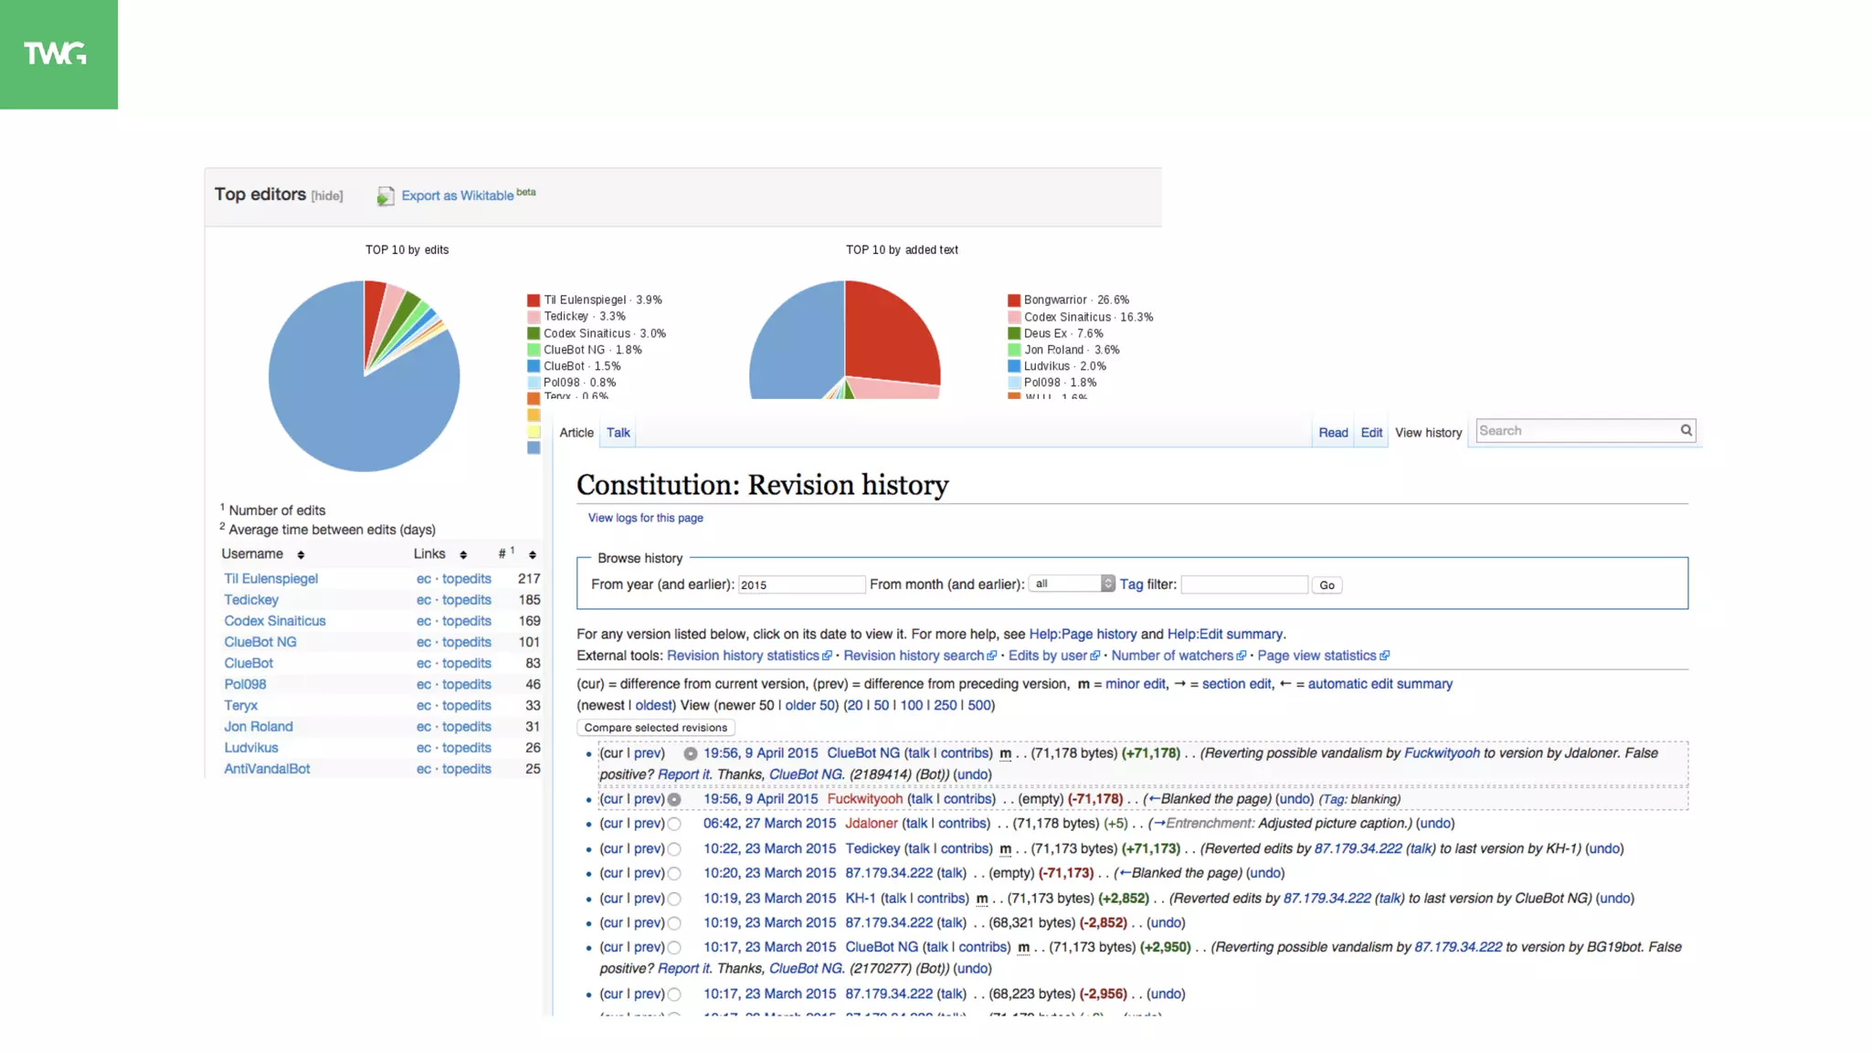The image size is (1871, 1052).
Task: Select radio button for Tedickey 10:22 revision
Action: tap(674, 849)
